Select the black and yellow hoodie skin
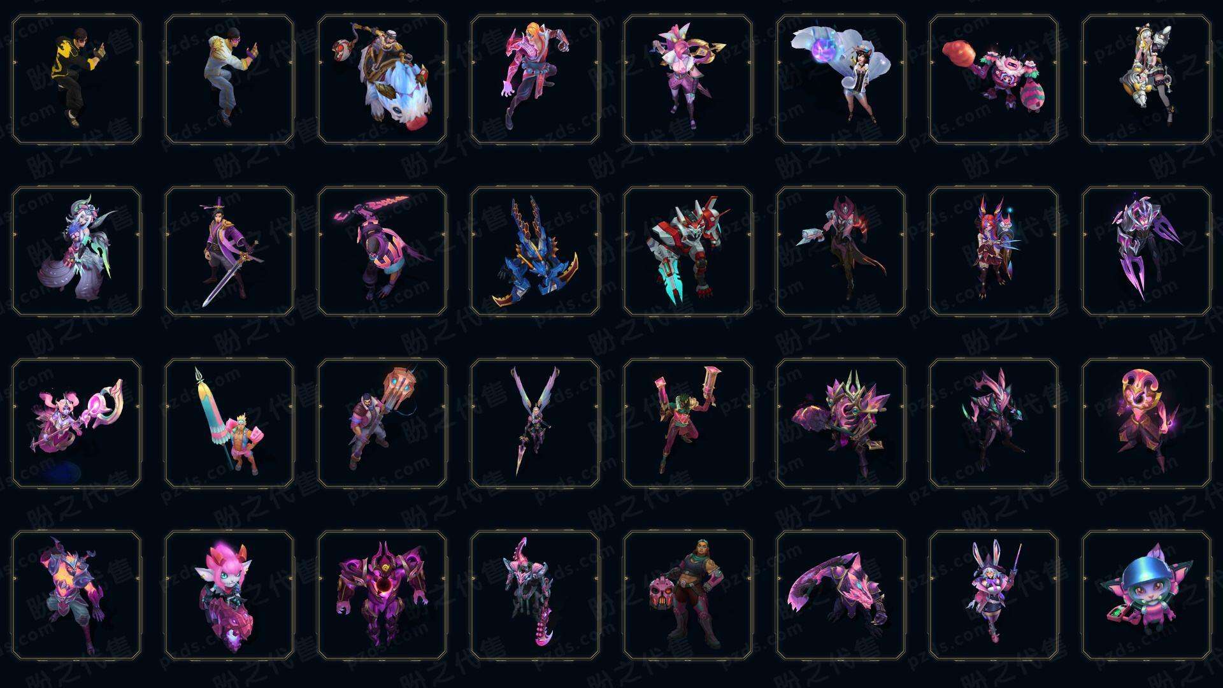 click(76, 80)
